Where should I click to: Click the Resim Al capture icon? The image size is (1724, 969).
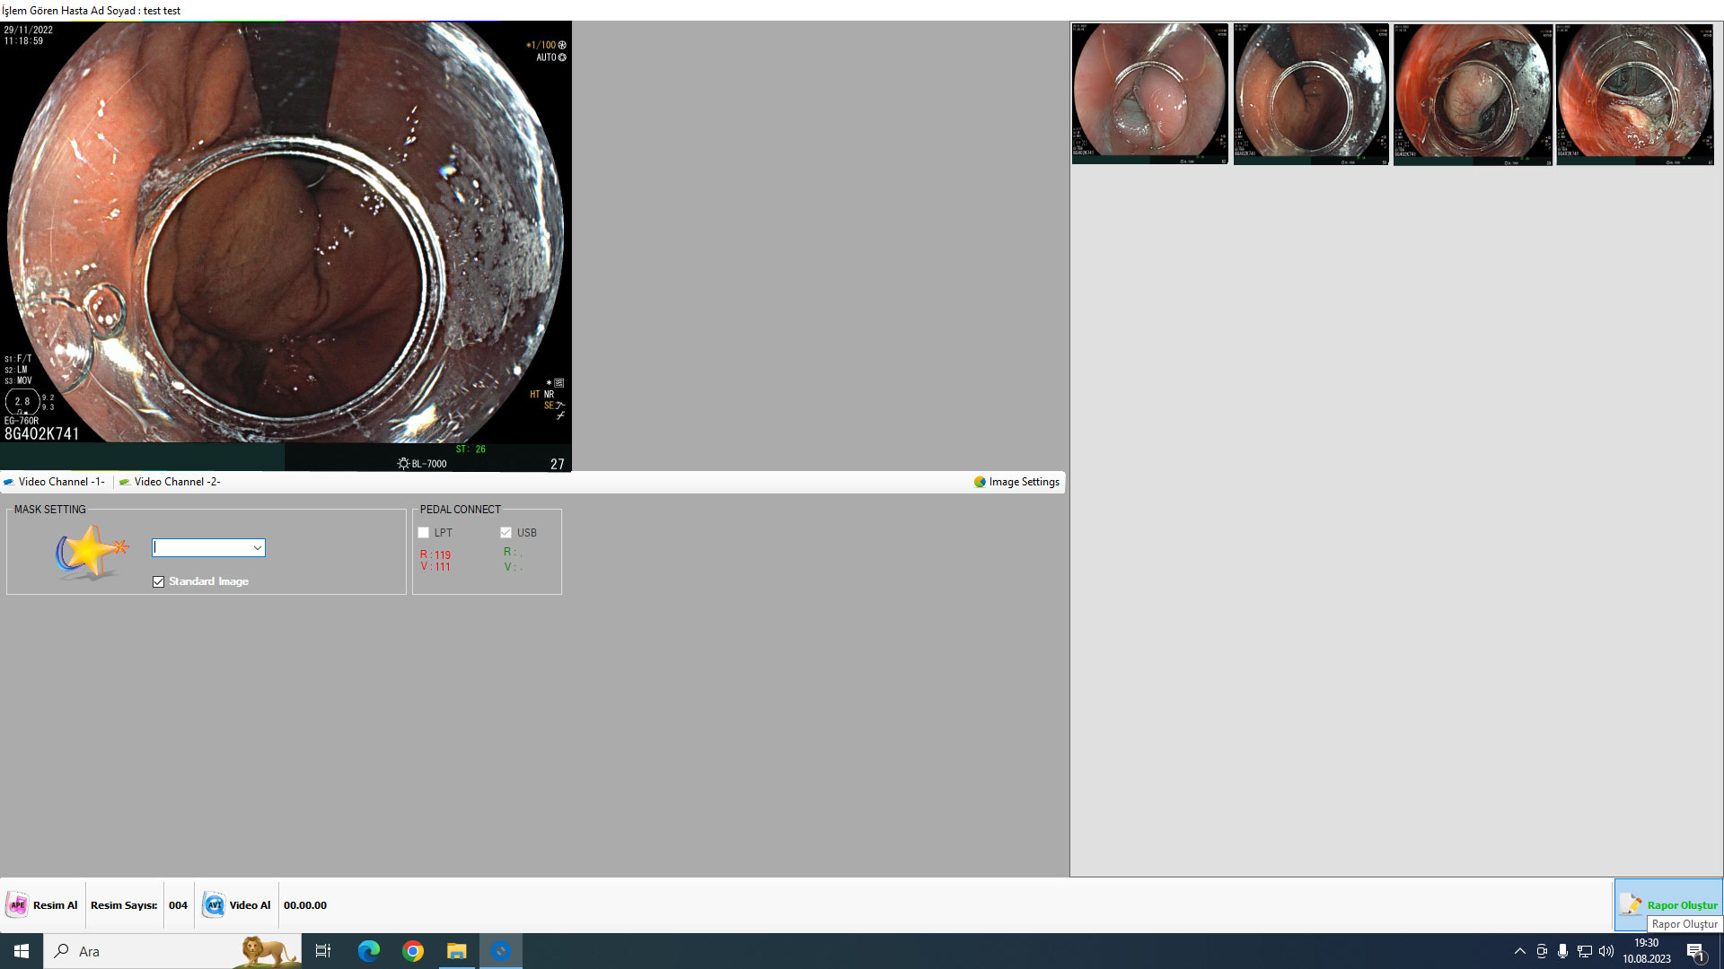[x=17, y=905]
